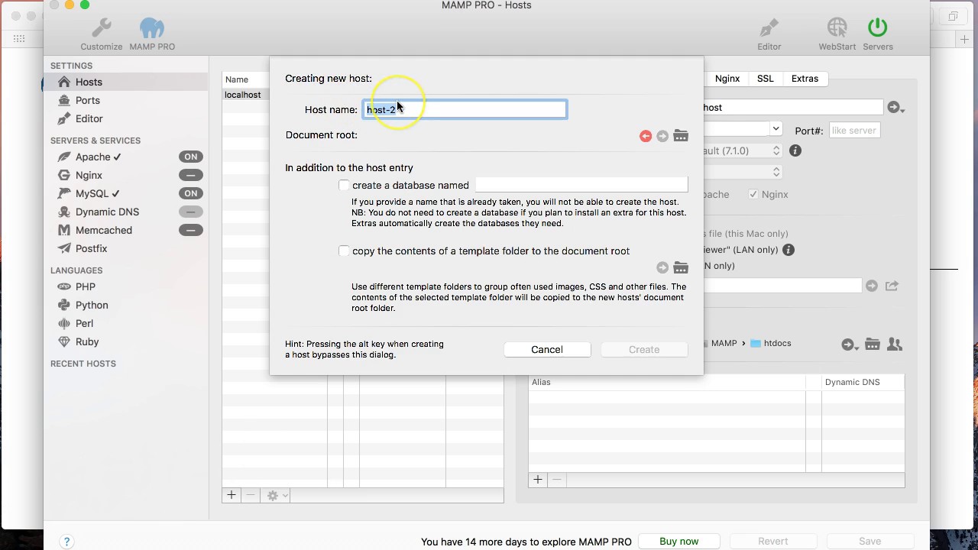Choose template folder icon in dialog
Image resolution: width=978 pixels, height=550 pixels.
[x=681, y=267]
